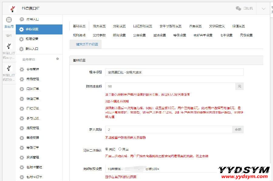
Task: Click the 防沉迷金额 input showing 98
Action: (x=170, y=86)
